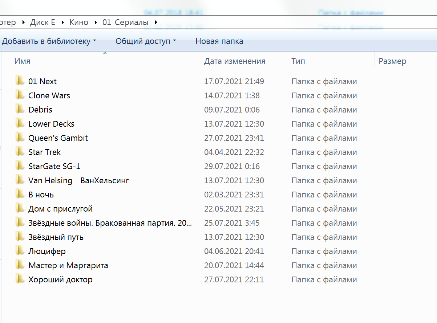The width and height of the screenshot is (437, 323).
Task: Select the Хороший доктор folder name
Action: [x=60, y=279]
